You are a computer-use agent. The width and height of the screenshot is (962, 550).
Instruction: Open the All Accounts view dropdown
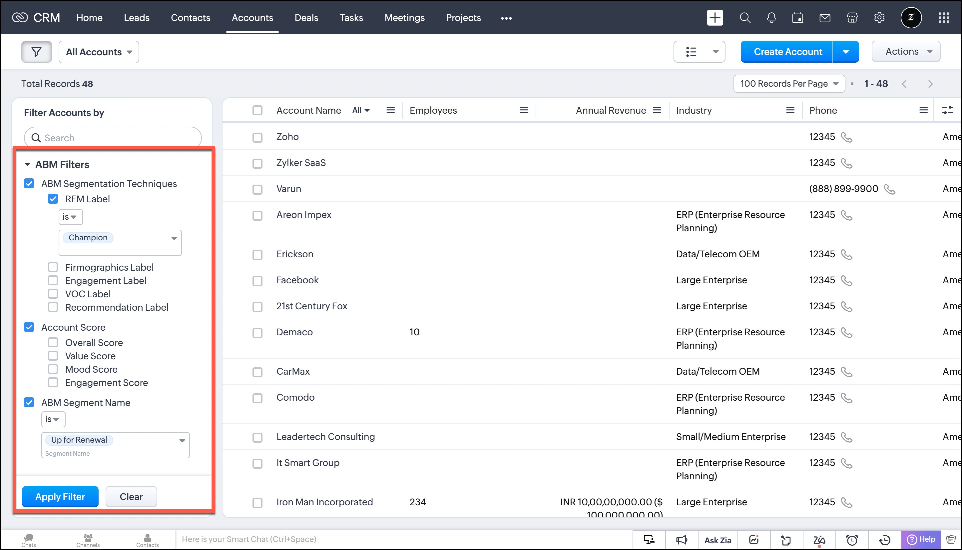99,52
